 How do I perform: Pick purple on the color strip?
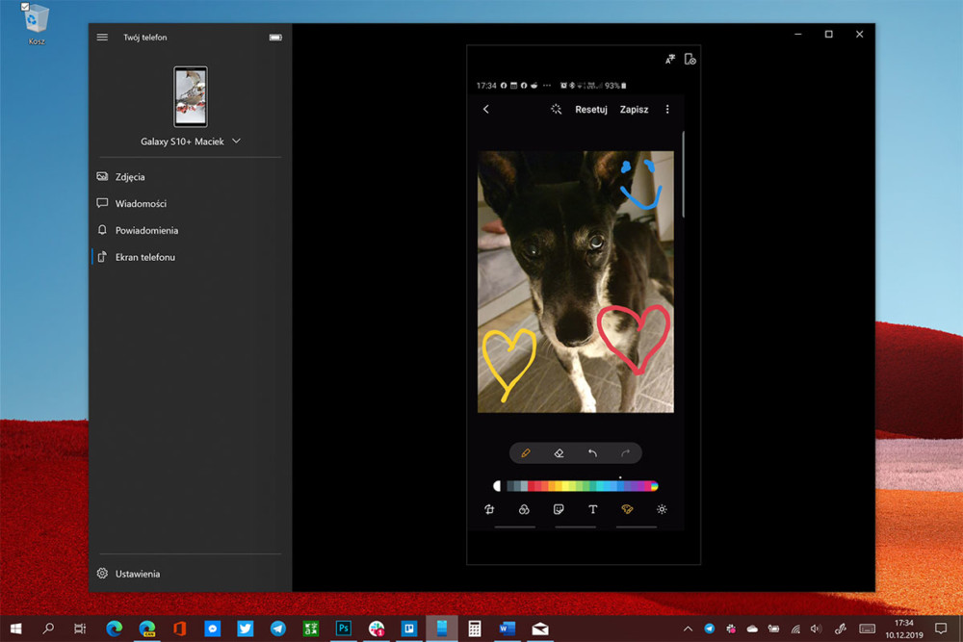pos(642,486)
